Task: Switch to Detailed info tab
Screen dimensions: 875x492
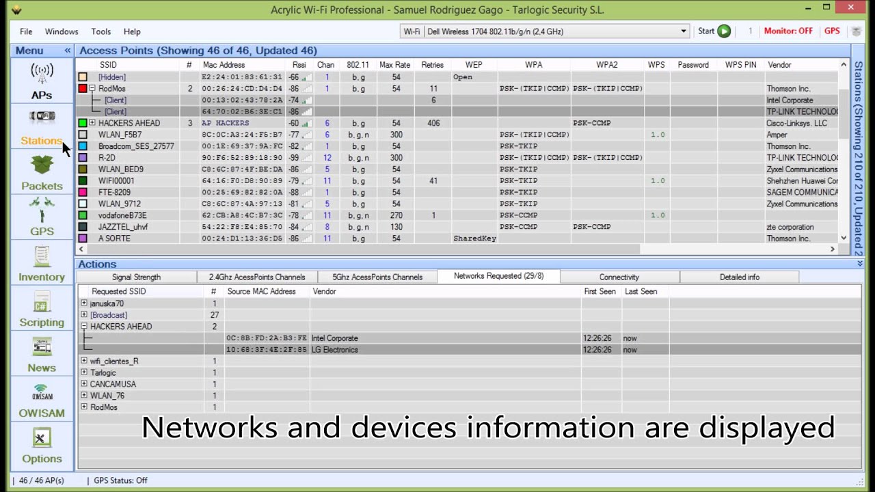Action: [x=740, y=277]
